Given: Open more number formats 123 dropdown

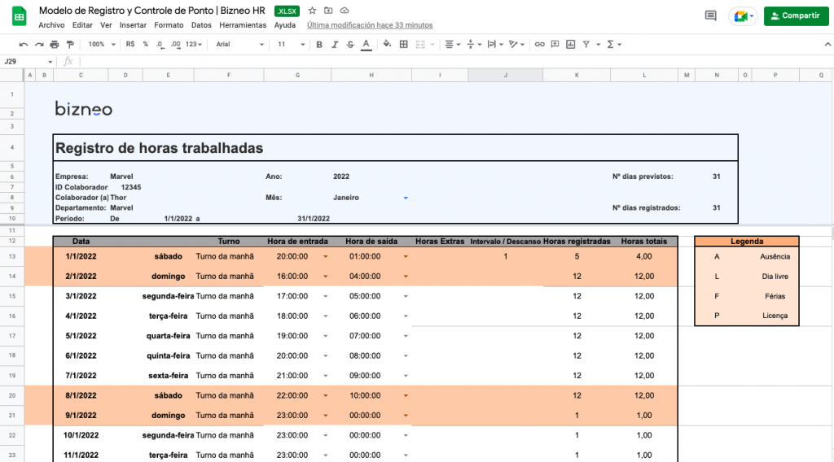Looking at the screenshot, I should 194,45.
